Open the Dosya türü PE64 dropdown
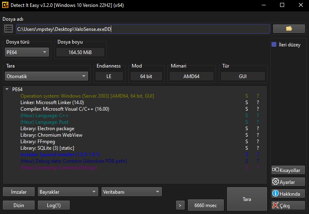 pyautogui.click(x=27, y=52)
